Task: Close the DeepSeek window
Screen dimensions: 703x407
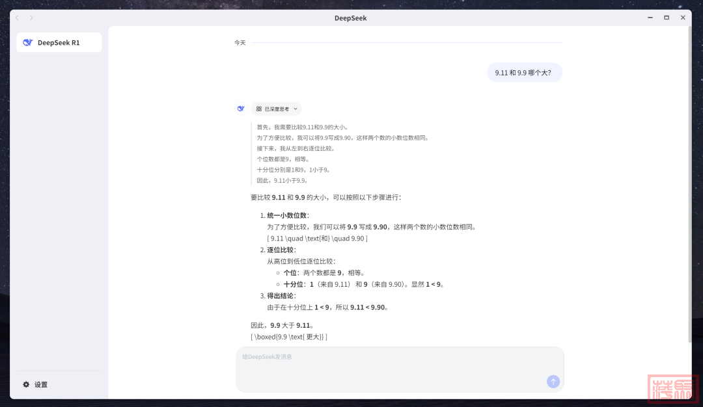Action: (x=683, y=18)
